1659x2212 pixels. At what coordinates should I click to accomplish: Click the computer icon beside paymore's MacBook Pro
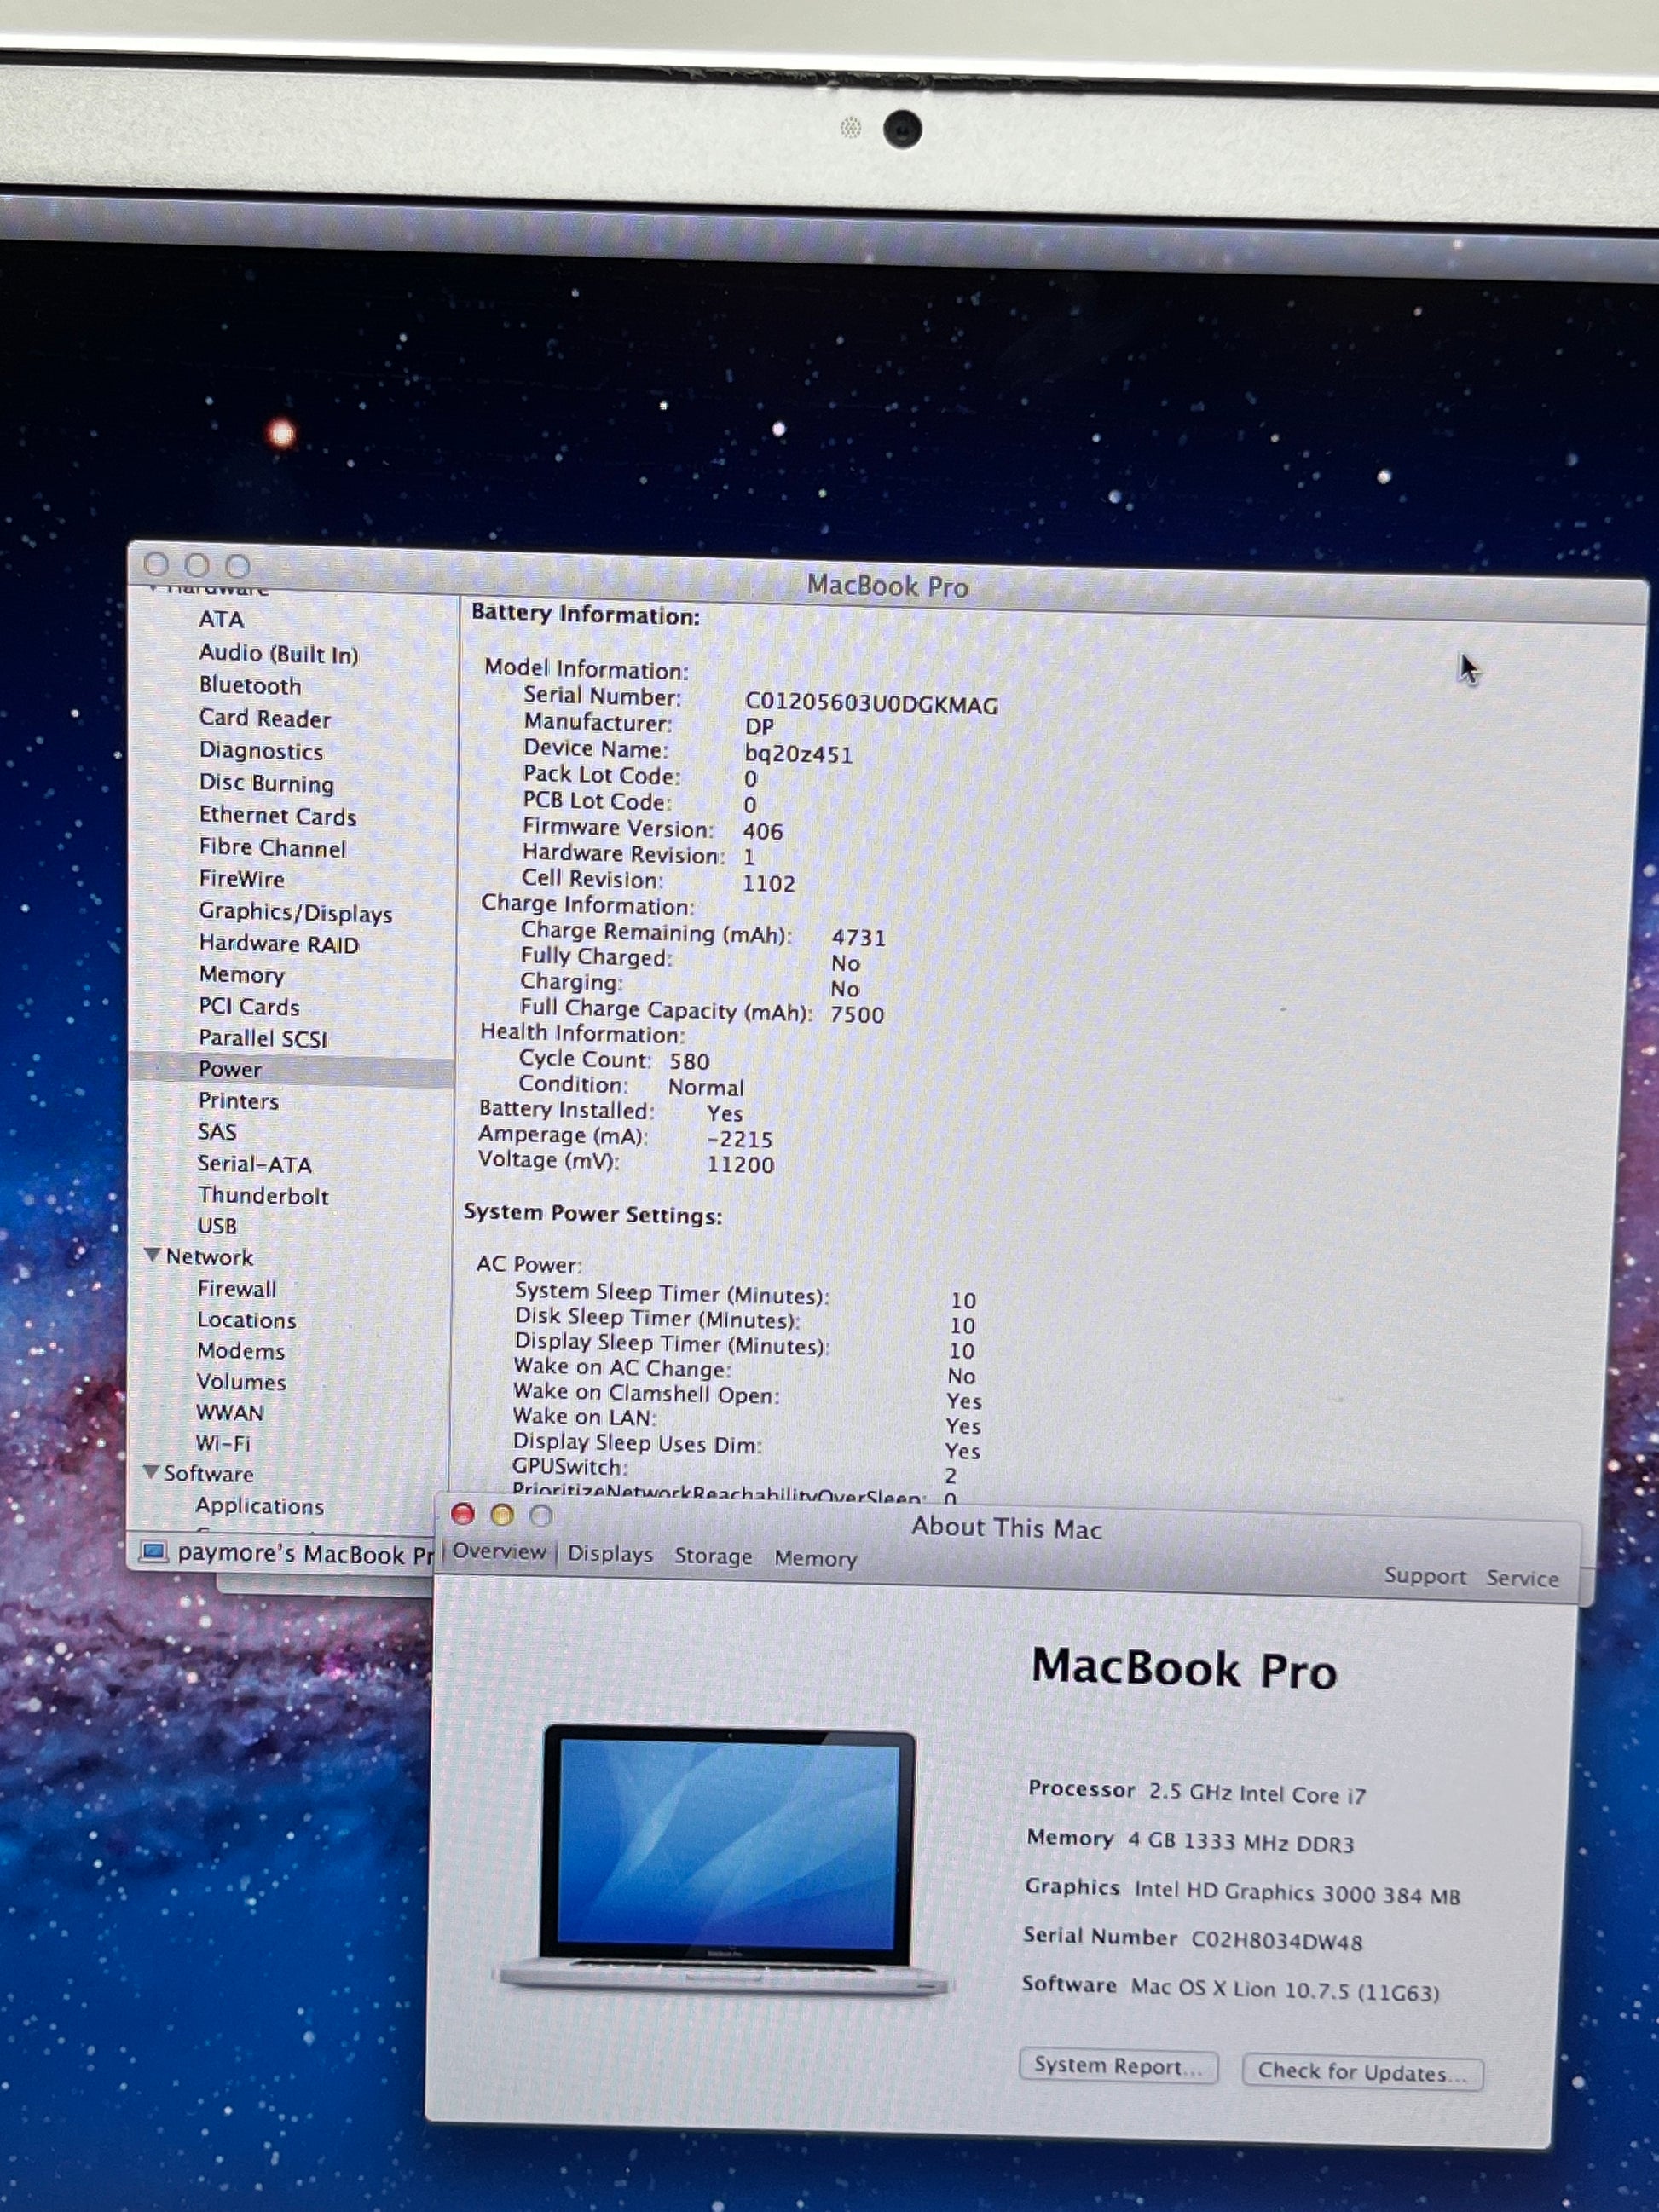tap(153, 1552)
